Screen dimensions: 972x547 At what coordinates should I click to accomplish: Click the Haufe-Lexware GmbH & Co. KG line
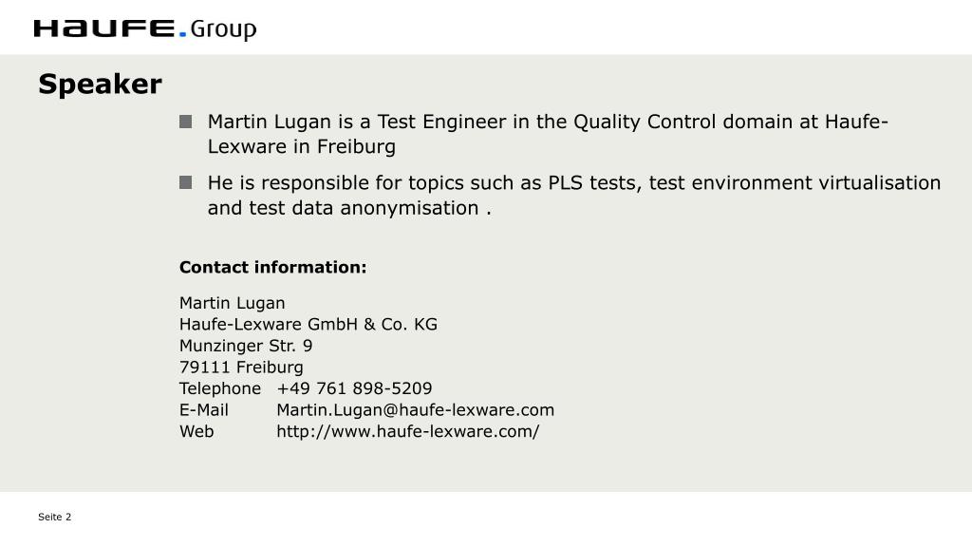coord(308,325)
